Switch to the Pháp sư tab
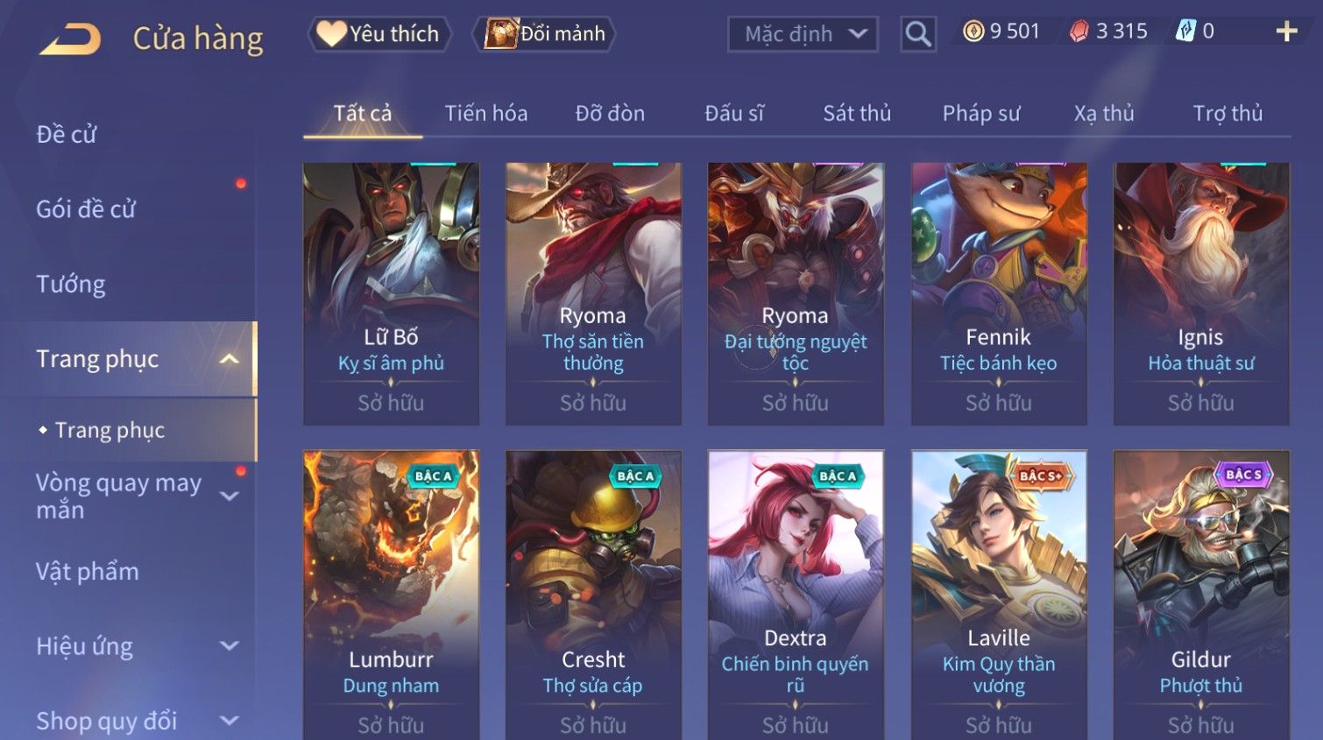Image resolution: width=1323 pixels, height=740 pixels. tap(980, 114)
